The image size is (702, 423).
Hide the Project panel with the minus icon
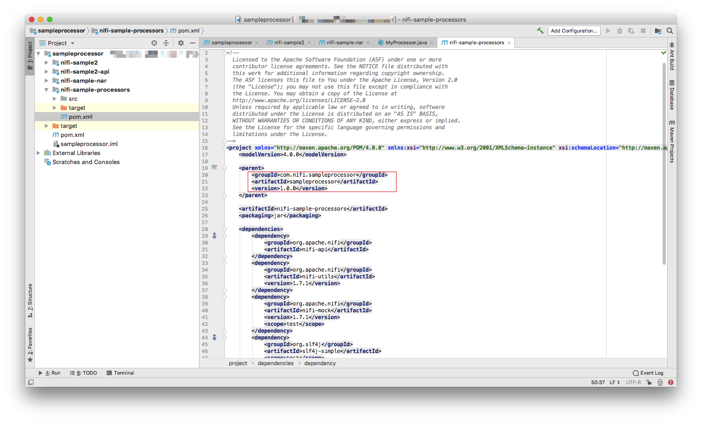coord(193,43)
